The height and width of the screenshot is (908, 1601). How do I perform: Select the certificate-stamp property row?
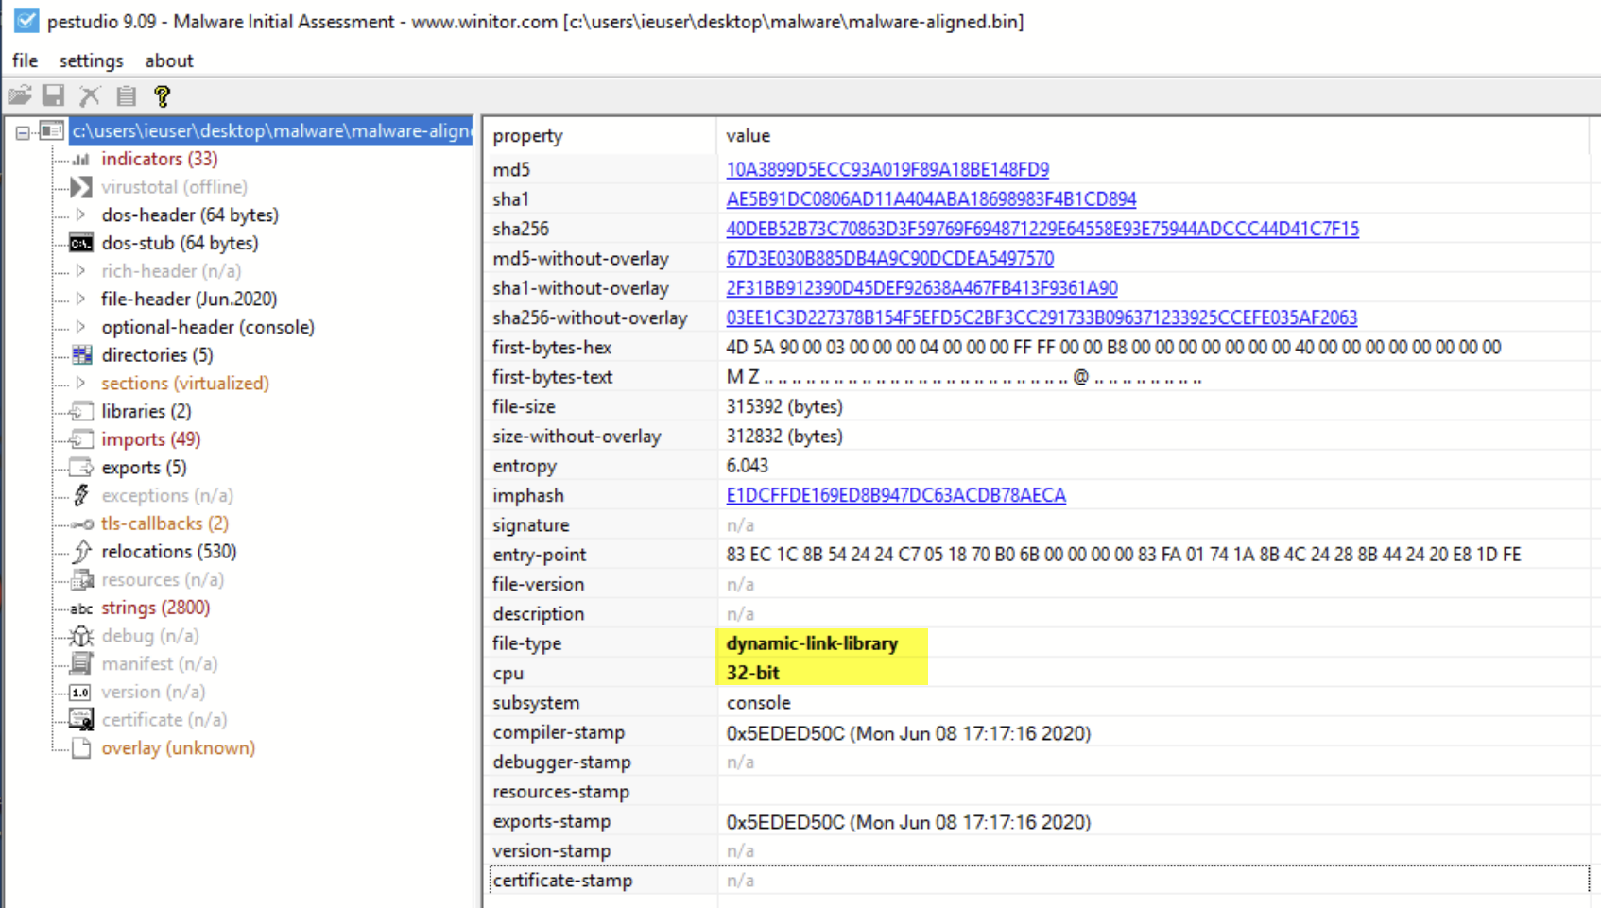click(x=1040, y=881)
